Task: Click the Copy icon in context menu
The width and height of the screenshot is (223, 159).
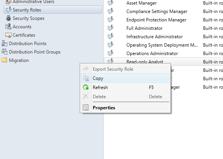Action: click(86, 78)
